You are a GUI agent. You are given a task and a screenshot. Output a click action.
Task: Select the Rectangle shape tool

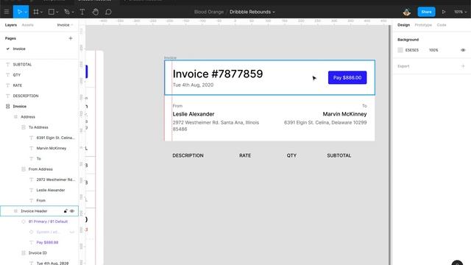[52, 12]
